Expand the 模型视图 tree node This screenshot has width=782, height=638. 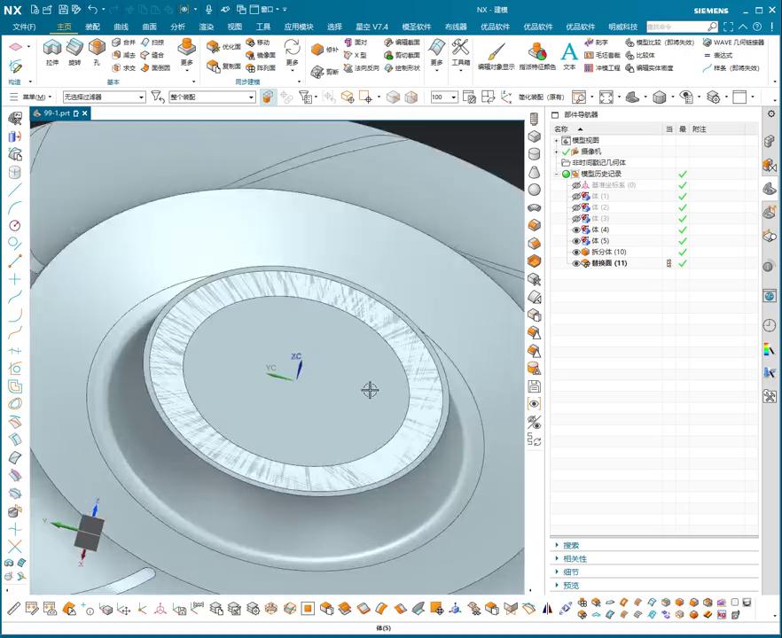(x=557, y=141)
